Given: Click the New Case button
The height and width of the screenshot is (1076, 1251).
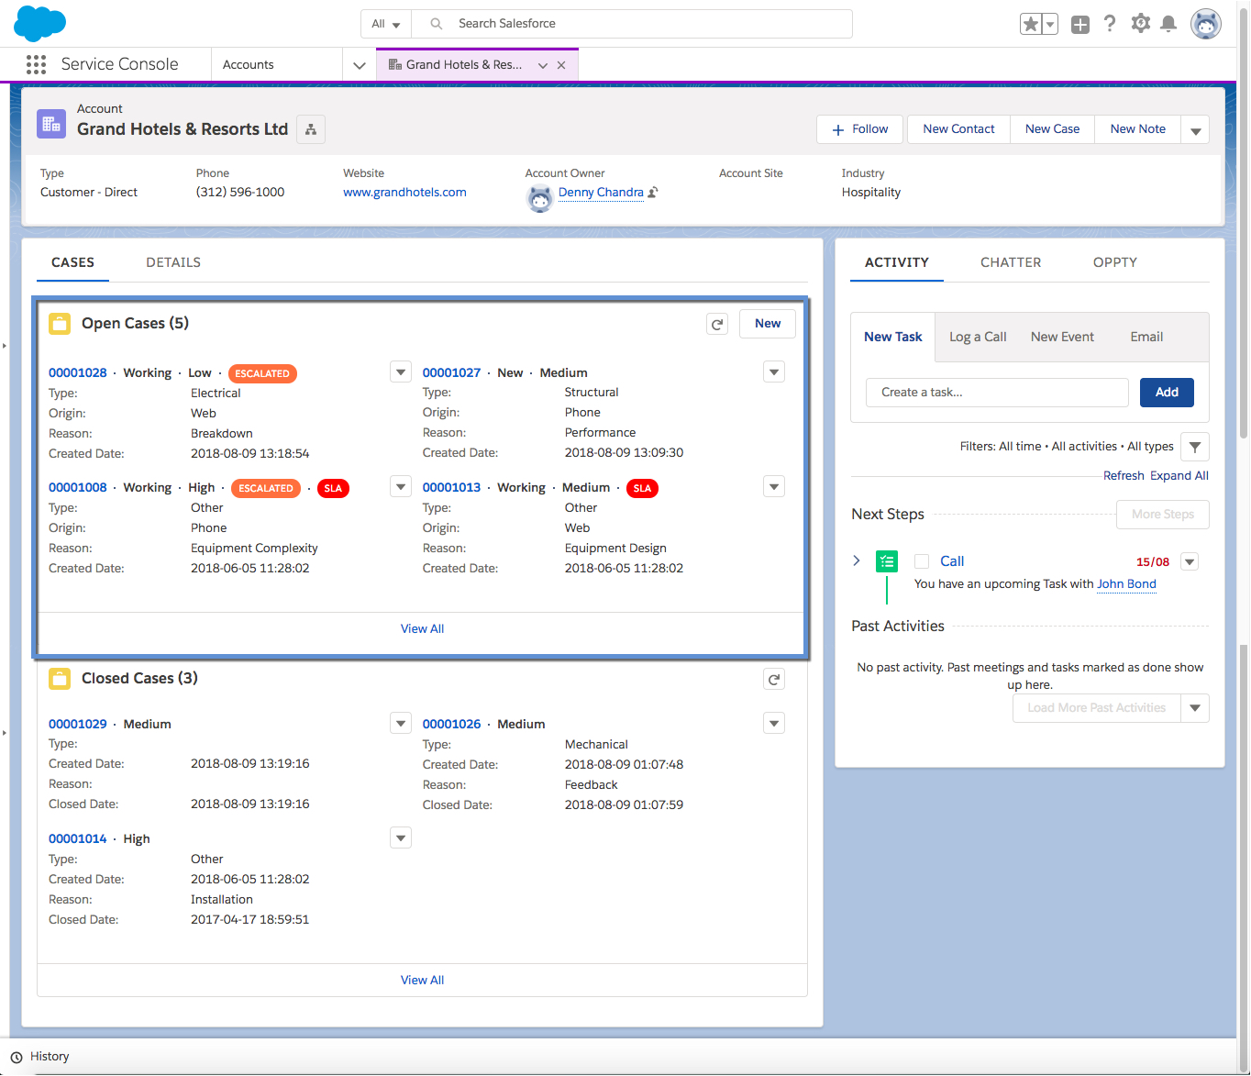Looking at the screenshot, I should [x=1052, y=129].
